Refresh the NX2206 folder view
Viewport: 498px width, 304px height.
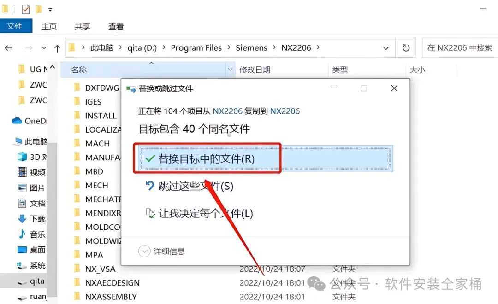(x=406, y=48)
